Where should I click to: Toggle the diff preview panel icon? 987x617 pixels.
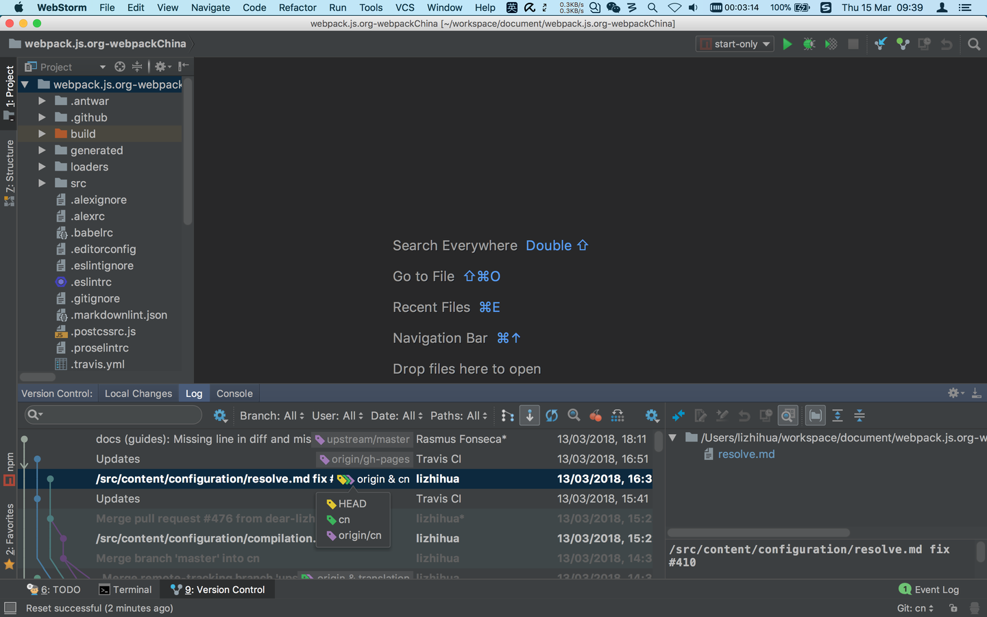click(788, 415)
